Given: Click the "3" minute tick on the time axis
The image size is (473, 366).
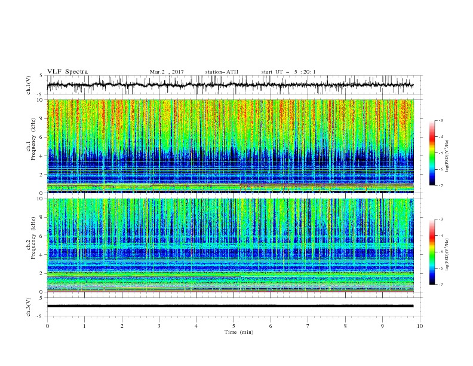Looking at the screenshot, I should (159, 326).
